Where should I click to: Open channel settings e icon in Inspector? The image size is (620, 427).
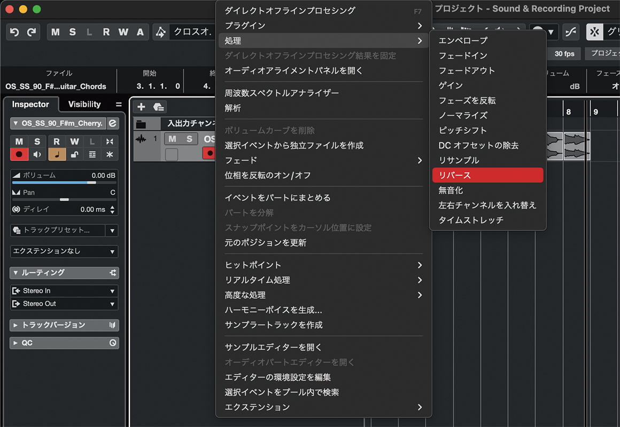(x=113, y=123)
